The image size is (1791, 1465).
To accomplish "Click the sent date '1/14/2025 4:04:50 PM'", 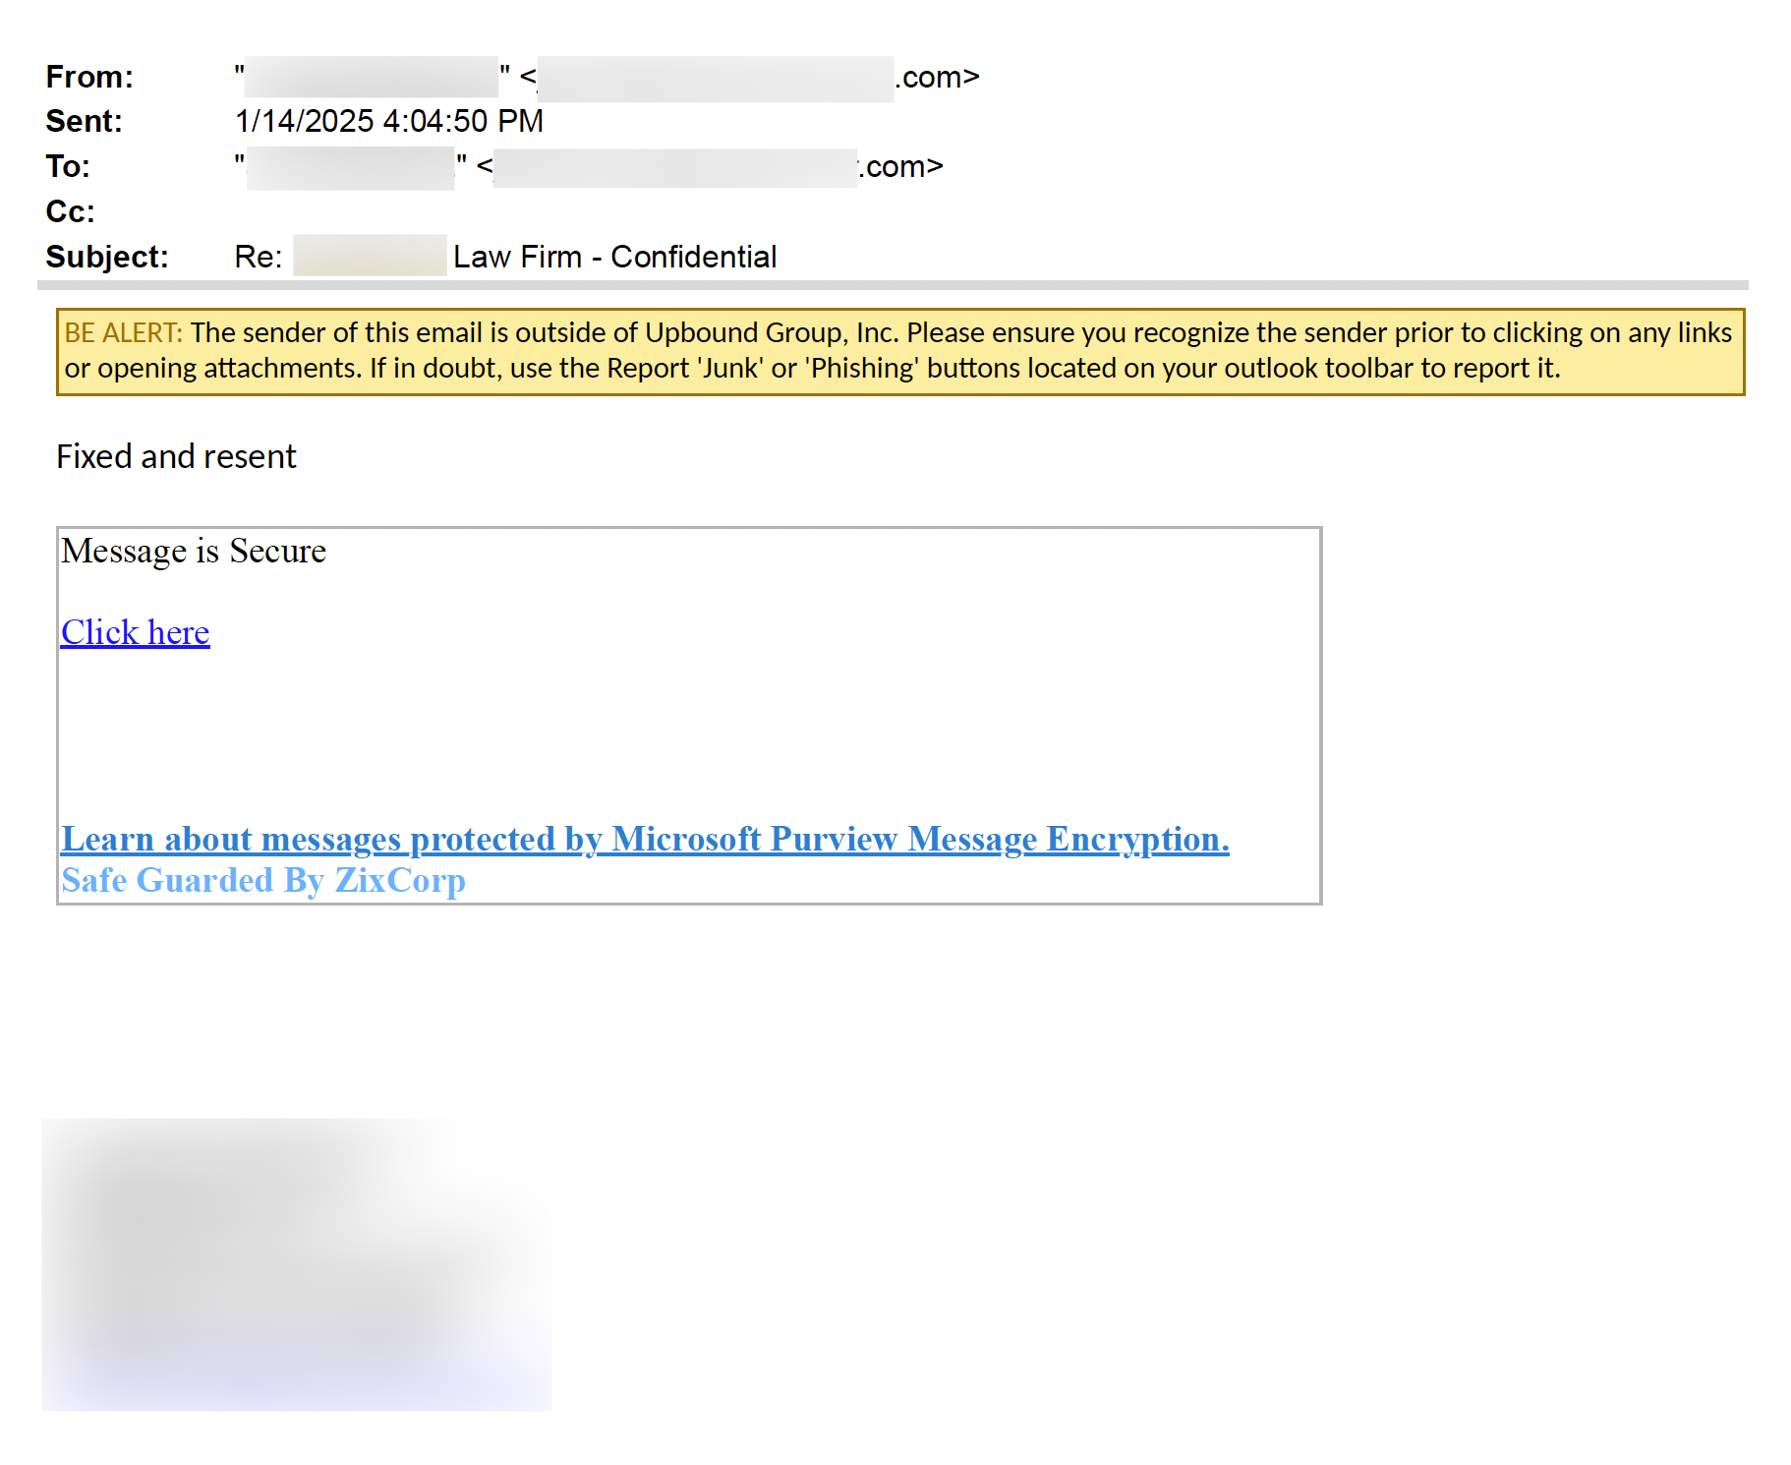I will coord(389,121).
